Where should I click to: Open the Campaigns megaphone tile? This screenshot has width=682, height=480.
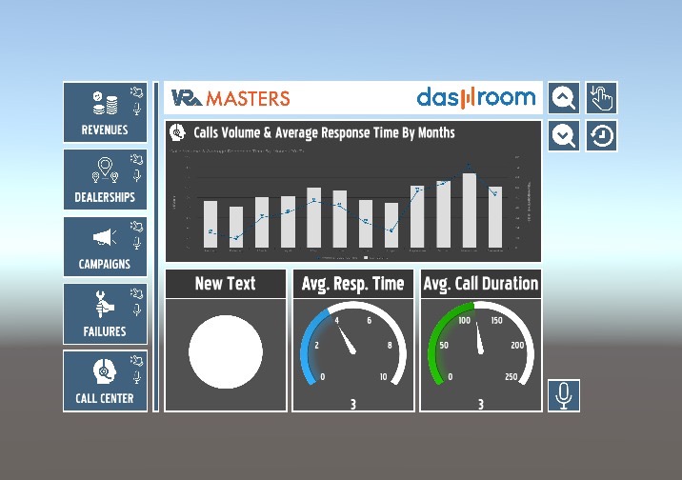pos(104,247)
